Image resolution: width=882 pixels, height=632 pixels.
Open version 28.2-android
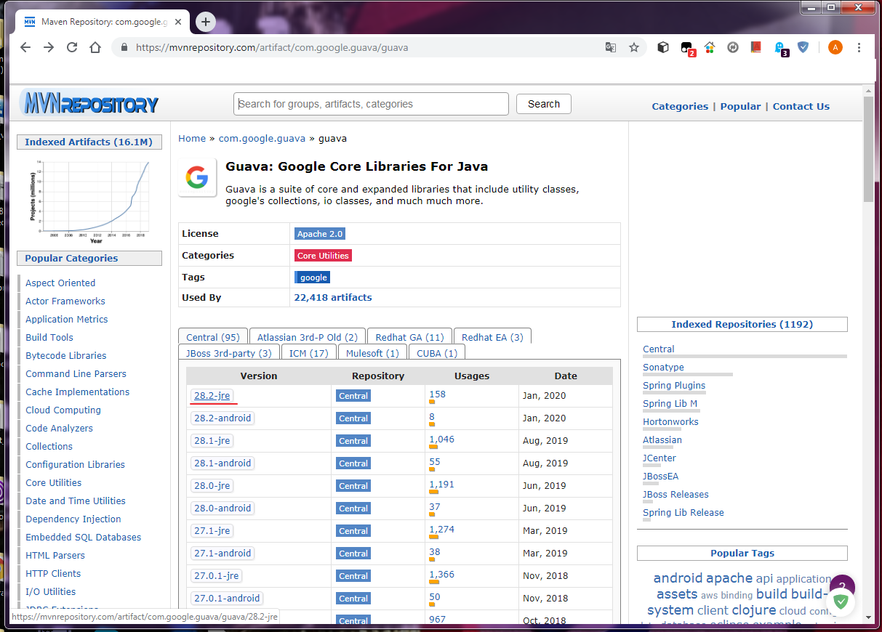coord(222,418)
